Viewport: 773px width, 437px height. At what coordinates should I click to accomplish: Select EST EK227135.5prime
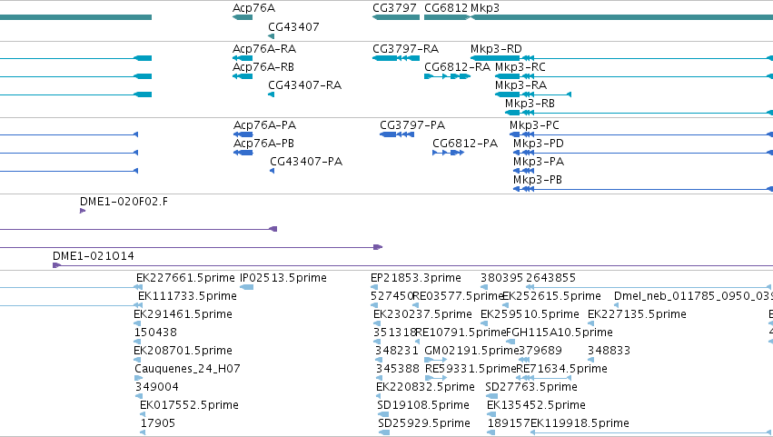[x=637, y=314]
